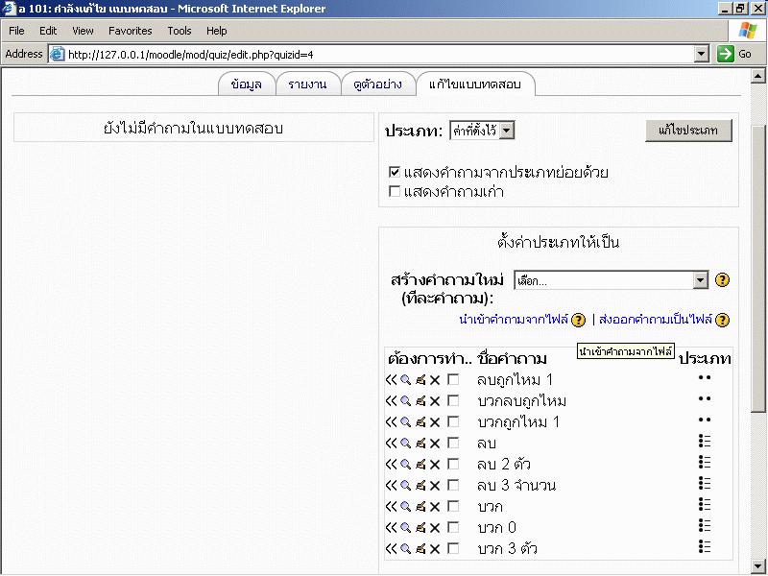Open help icon beside create-question dropdown

(x=723, y=280)
